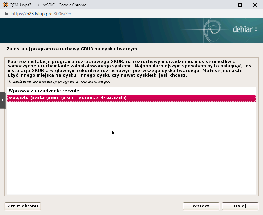The image size is (263, 215).
Task: Select "Wprowadź urządzenie ręcznie" option
Action: click(x=44, y=91)
